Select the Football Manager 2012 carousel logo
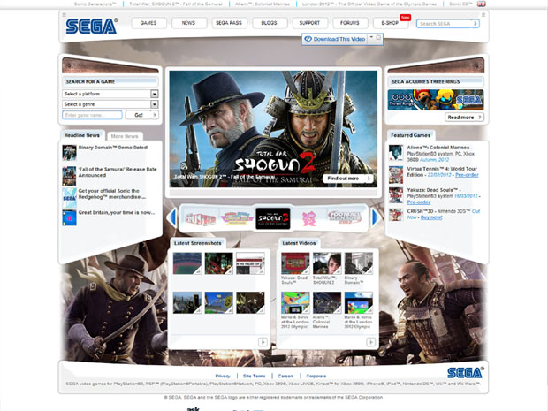This screenshot has width=548, height=411. [345, 217]
